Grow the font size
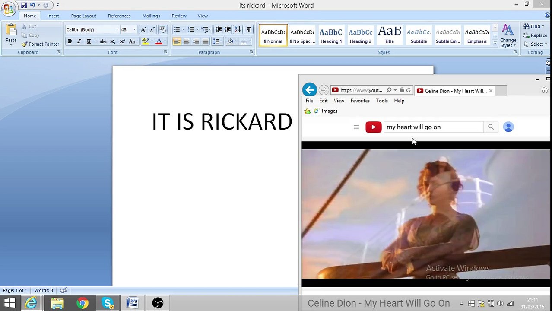The image size is (552, 311). [143, 29]
